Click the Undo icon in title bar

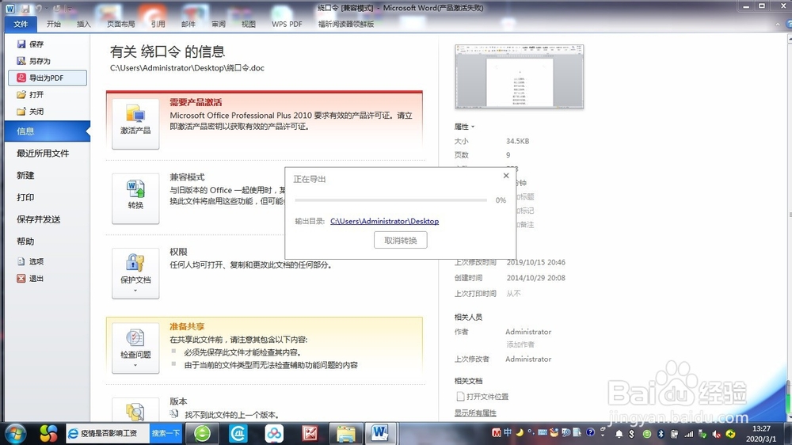pos(39,9)
